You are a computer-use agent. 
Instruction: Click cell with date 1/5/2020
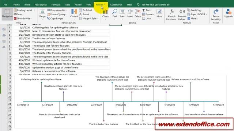point(23,28)
